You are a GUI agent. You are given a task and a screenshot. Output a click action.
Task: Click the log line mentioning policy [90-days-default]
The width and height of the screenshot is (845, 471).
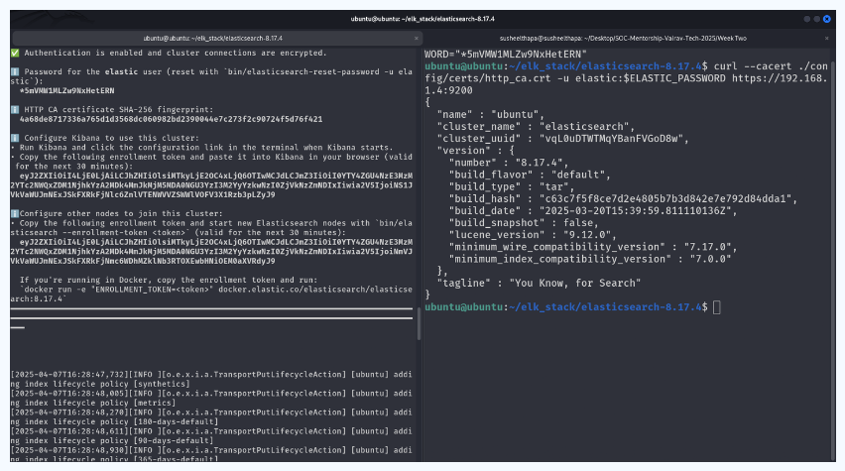[211, 435]
